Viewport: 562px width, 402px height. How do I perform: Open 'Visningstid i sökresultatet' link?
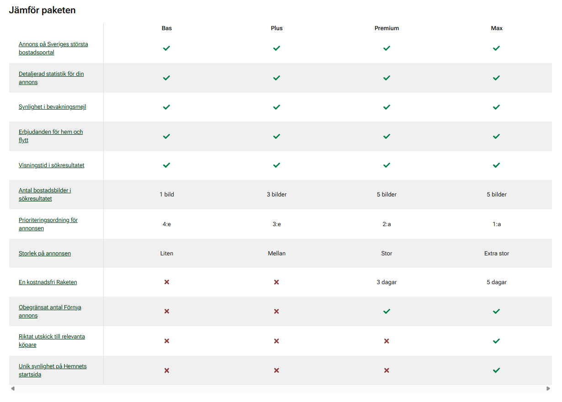pyautogui.click(x=51, y=165)
